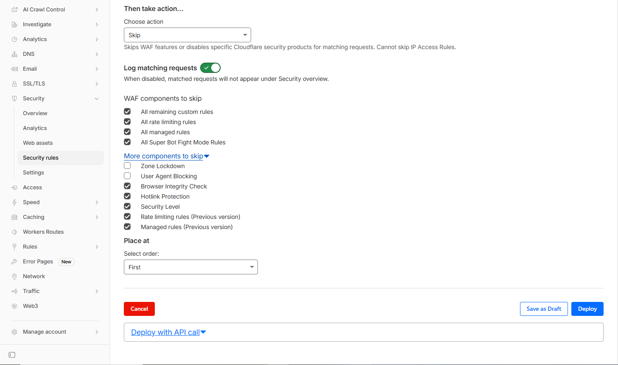Screen dimensions: 618x365
Task: Uncheck All managed rules checkbox
Action: click(127, 132)
